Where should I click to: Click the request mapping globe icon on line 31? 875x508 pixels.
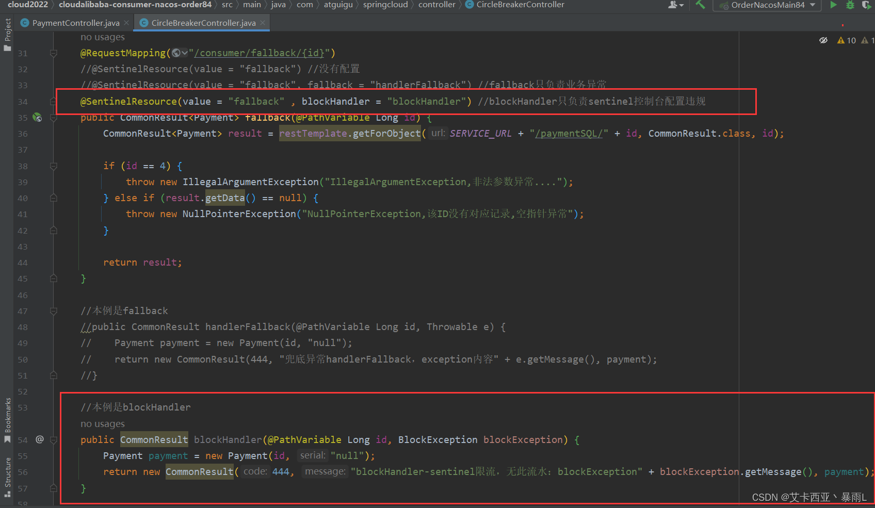tap(176, 53)
